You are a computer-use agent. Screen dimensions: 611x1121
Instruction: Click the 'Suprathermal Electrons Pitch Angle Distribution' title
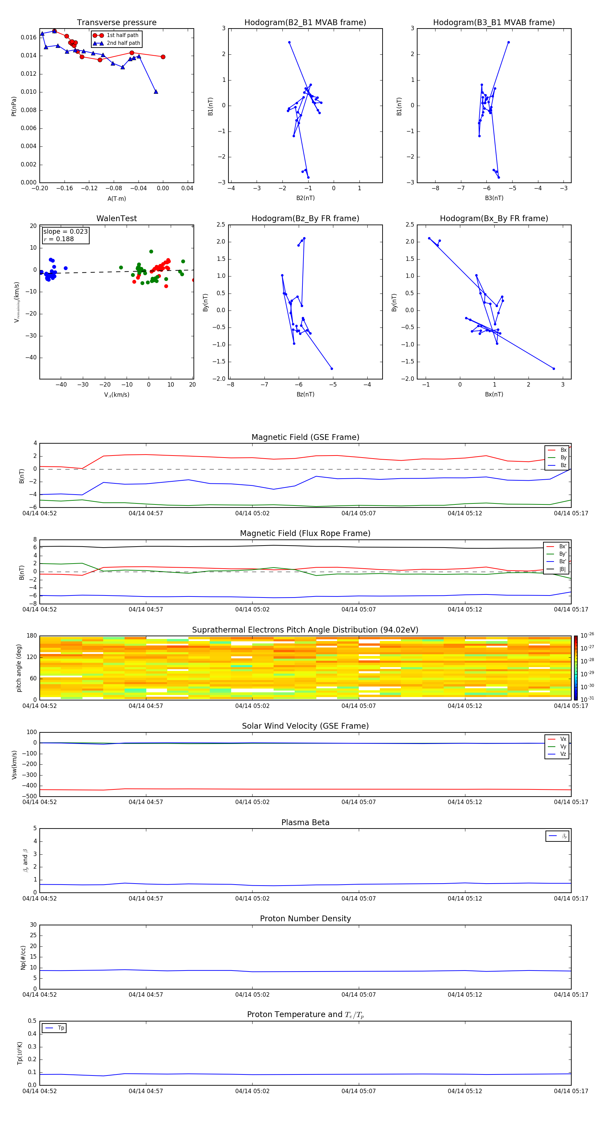(305, 630)
